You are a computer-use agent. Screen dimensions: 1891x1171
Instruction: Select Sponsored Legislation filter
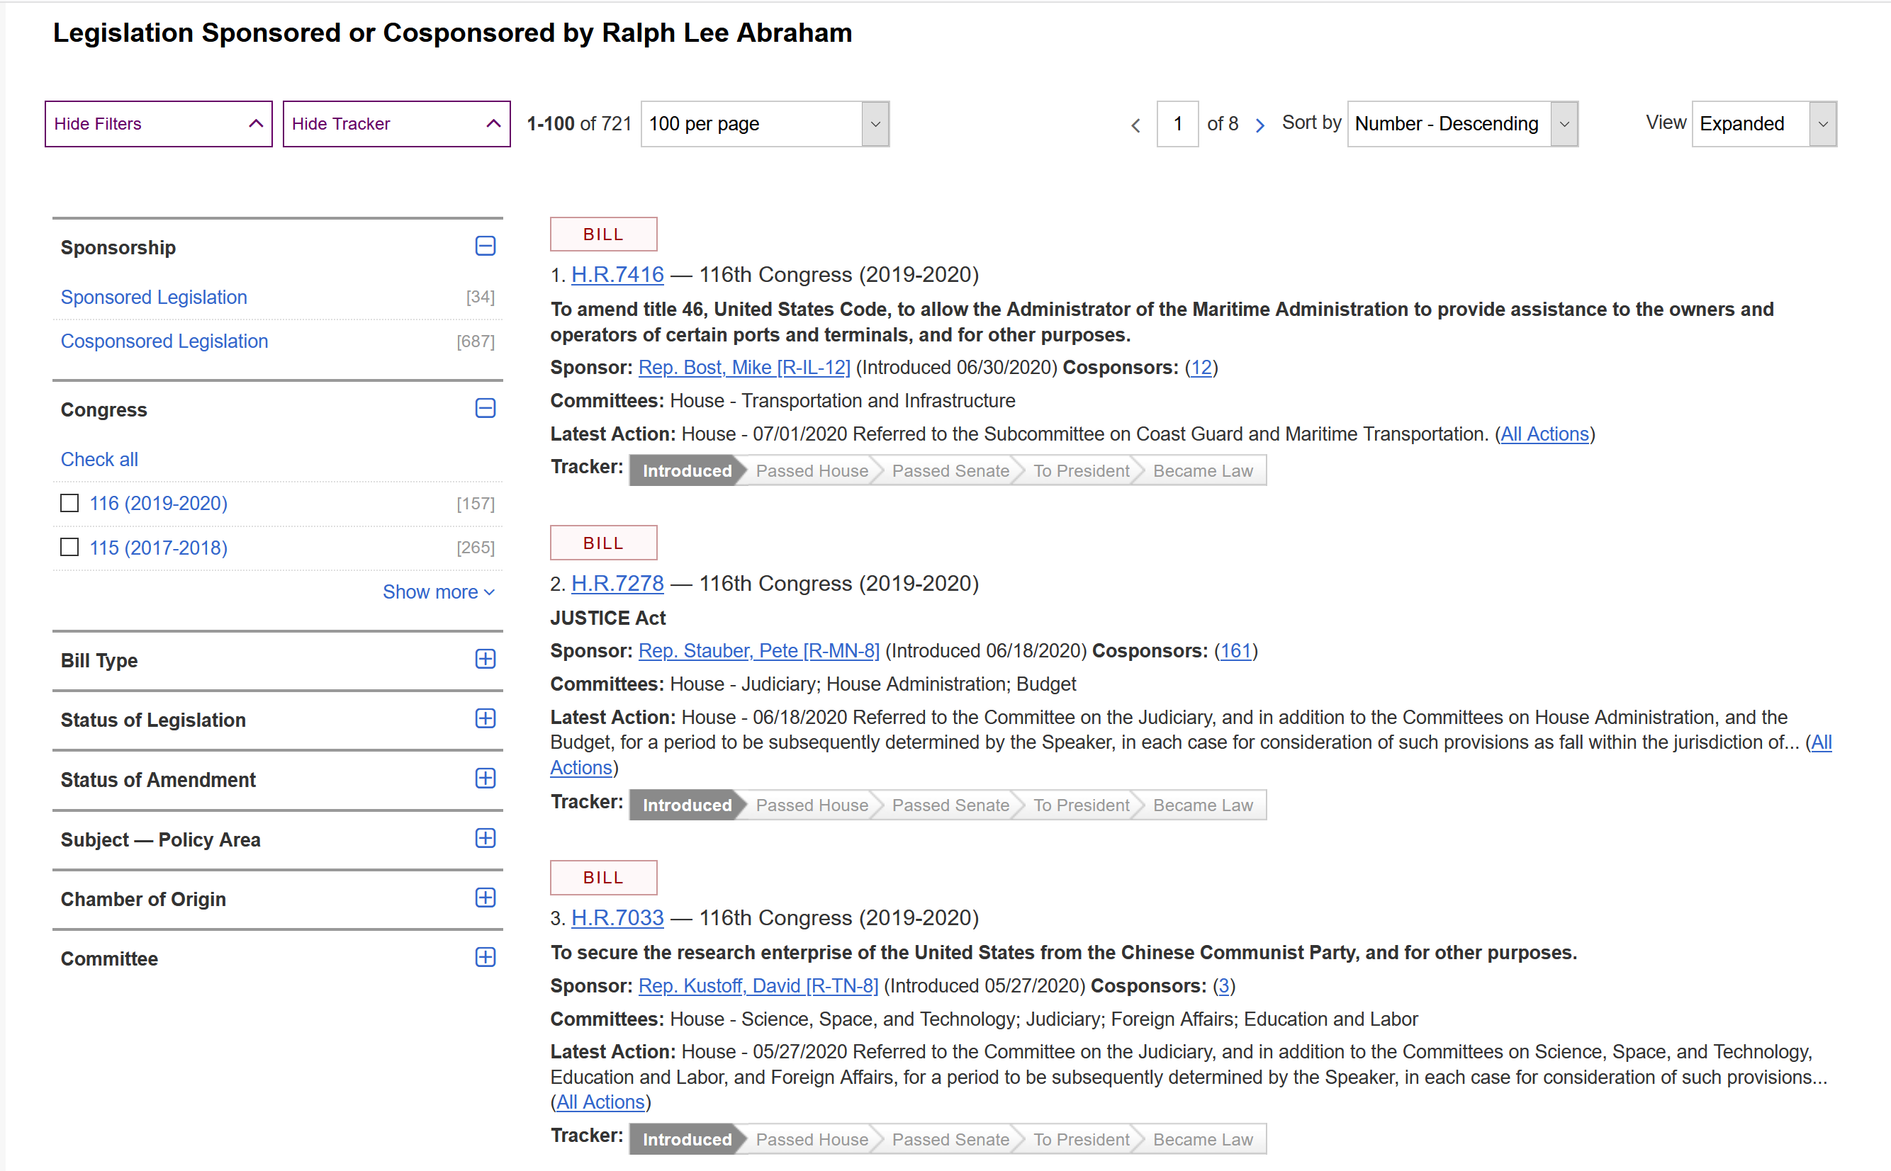click(153, 298)
